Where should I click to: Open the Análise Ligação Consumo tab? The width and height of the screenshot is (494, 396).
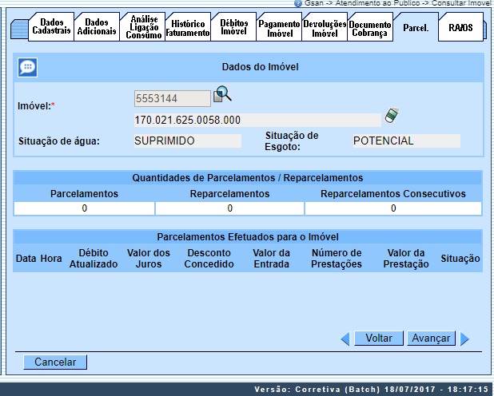pyautogui.click(x=143, y=26)
